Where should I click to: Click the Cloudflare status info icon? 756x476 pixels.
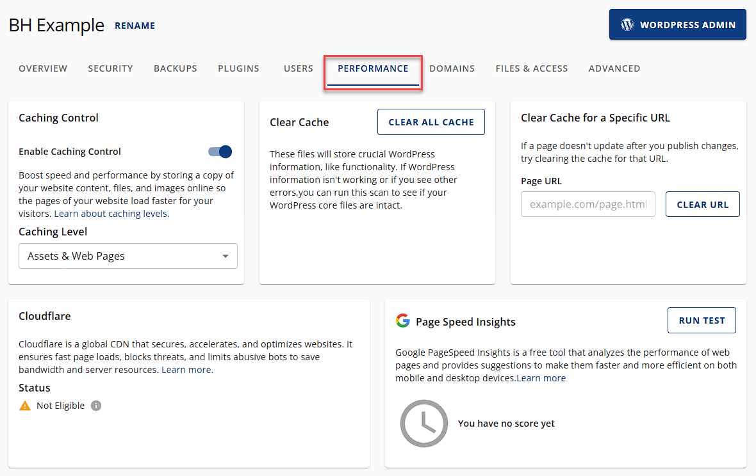click(x=96, y=406)
